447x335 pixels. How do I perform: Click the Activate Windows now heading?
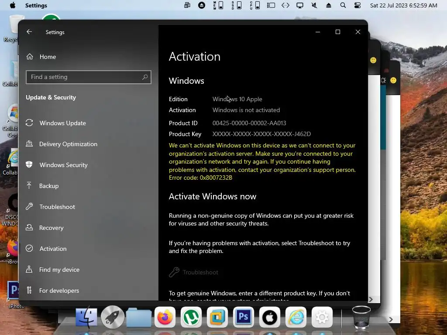213,197
